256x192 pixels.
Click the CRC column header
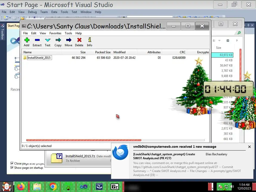tap(174, 52)
